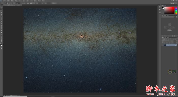Click swap width and height icon in options bar

point(43,3)
